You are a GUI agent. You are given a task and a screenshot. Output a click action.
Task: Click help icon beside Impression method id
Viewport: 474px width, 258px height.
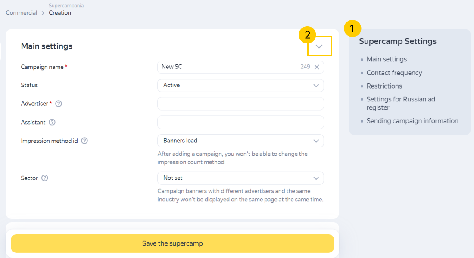[84, 141]
